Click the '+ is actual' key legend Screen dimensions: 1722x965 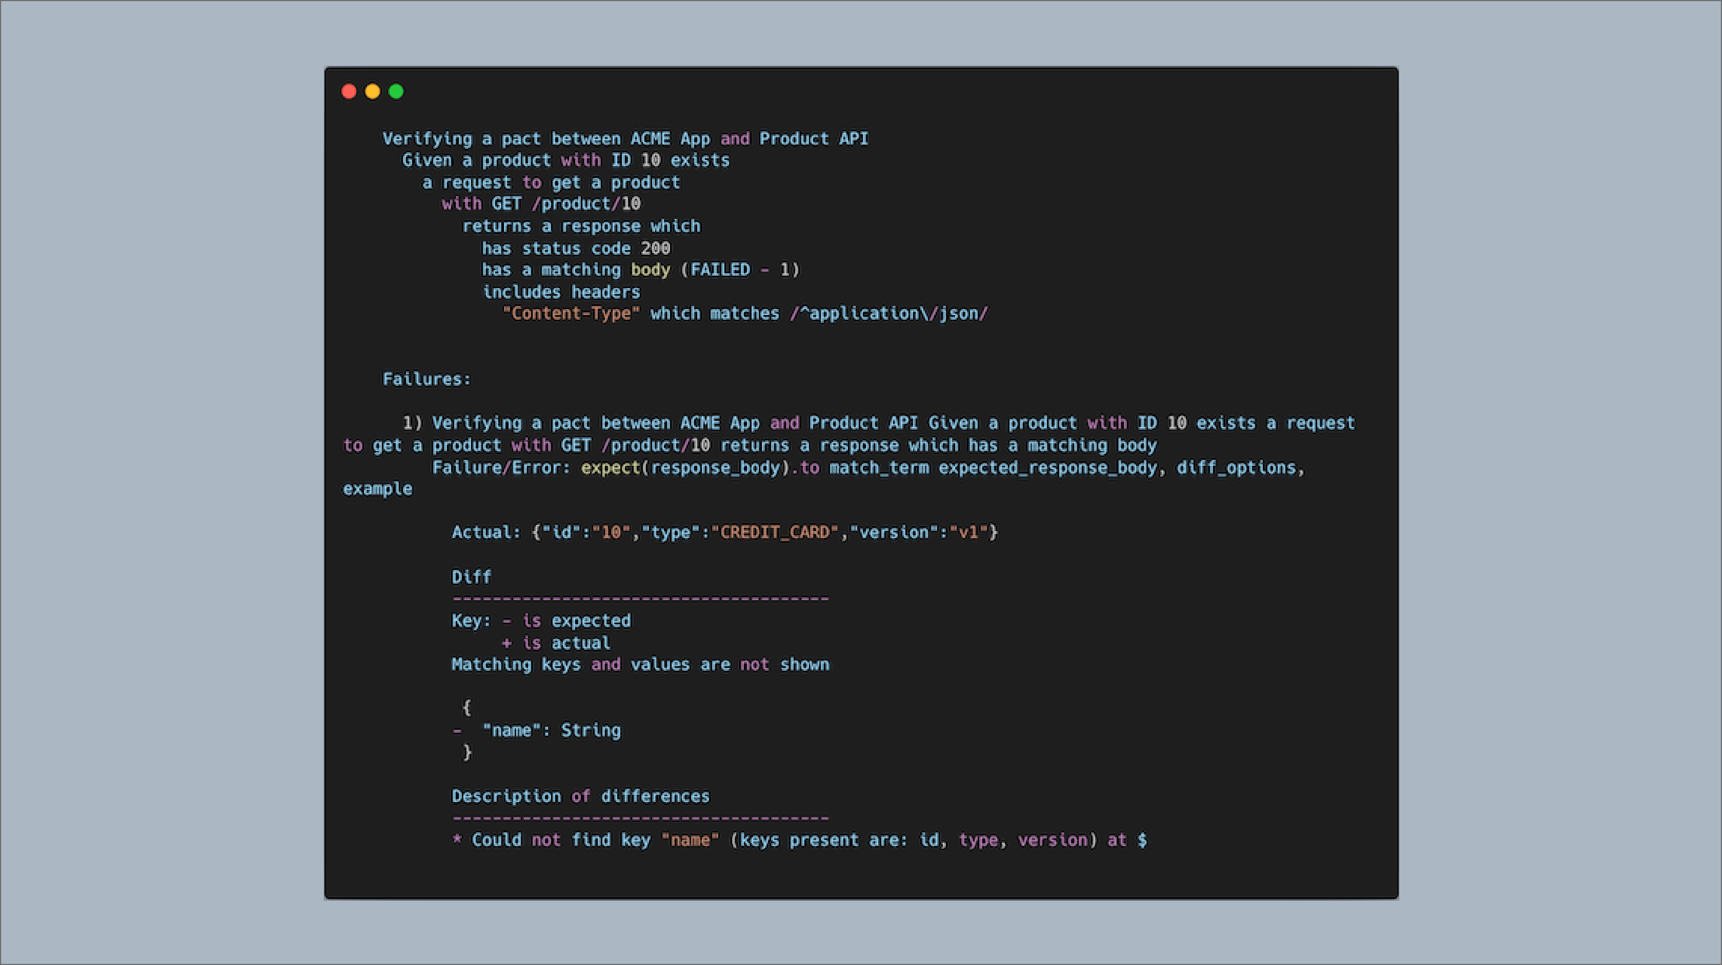coord(557,643)
